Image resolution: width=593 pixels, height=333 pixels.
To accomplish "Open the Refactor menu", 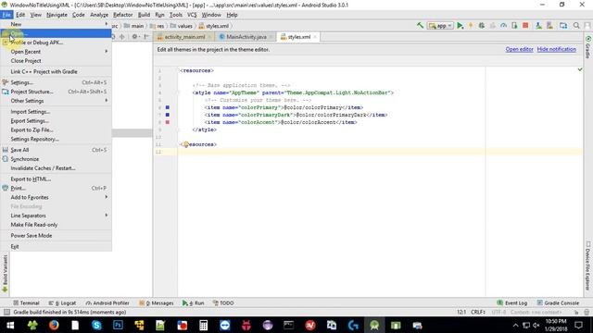I will point(123,15).
